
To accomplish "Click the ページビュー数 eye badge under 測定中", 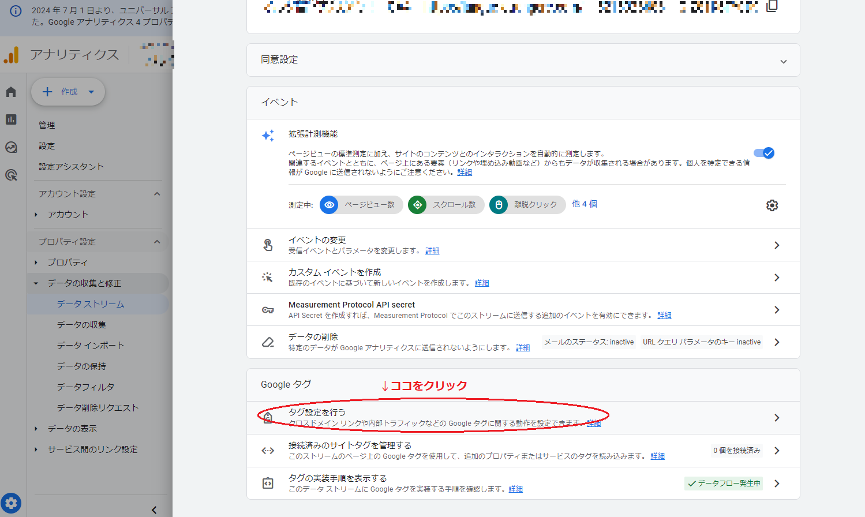I will coord(329,205).
